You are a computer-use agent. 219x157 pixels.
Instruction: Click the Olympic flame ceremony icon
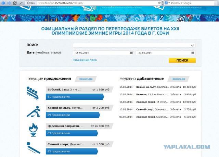point(34,130)
